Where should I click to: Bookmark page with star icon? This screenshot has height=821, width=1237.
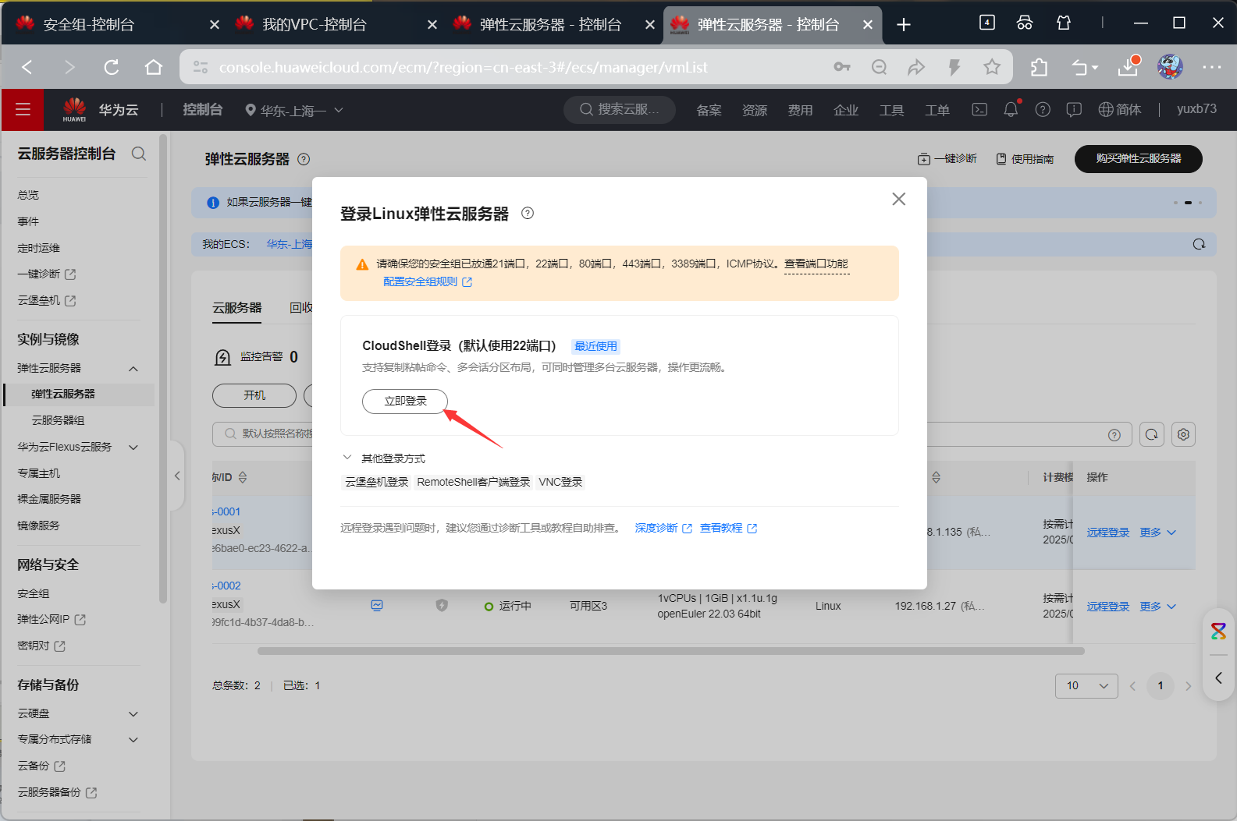992,67
